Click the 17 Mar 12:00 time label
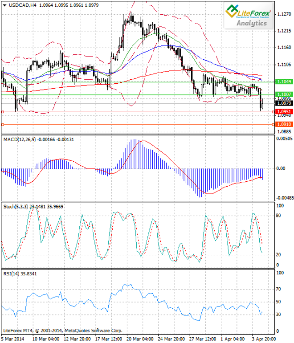This screenshot has height=343, width=294. pyautogui.click(x=109, y=339)
